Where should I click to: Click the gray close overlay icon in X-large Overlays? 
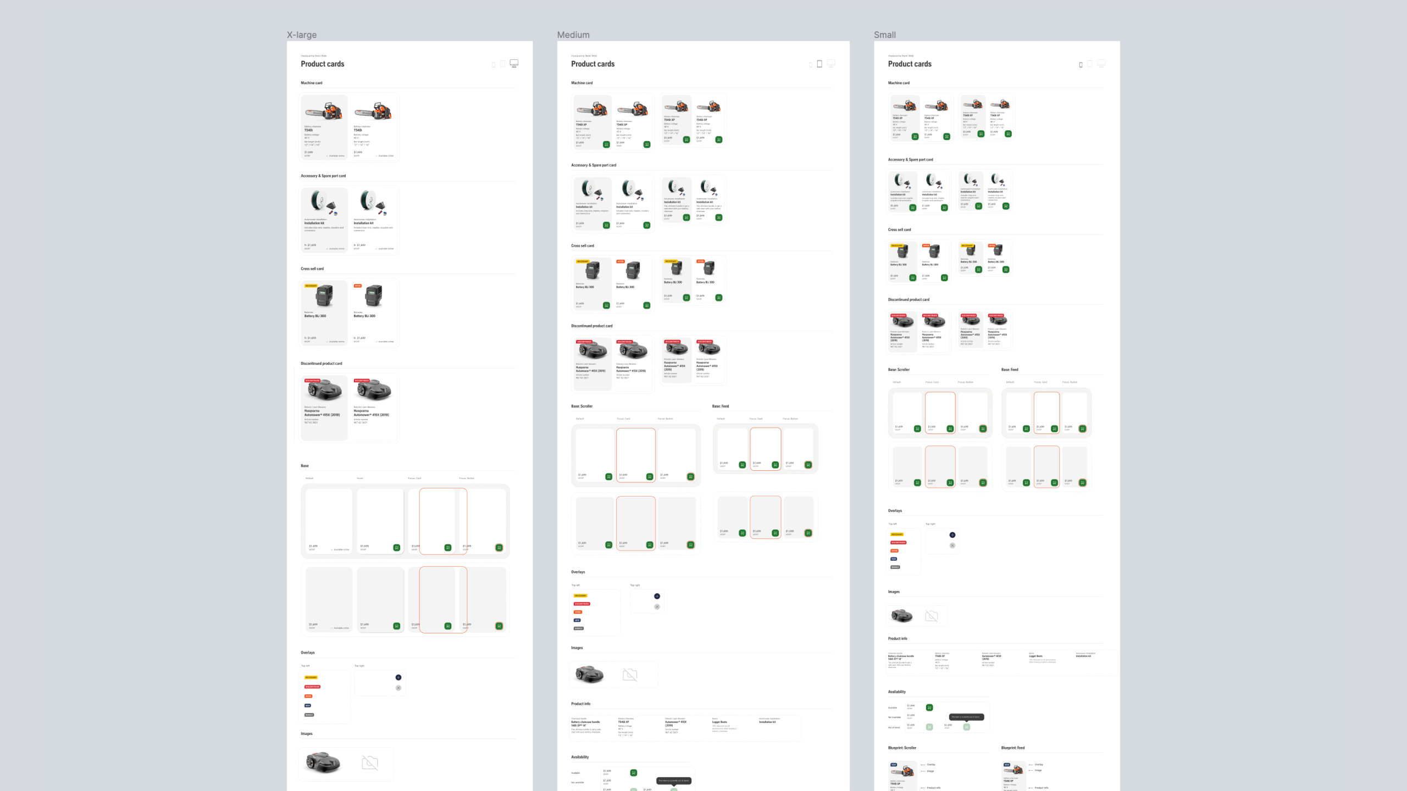pos(398,688)
